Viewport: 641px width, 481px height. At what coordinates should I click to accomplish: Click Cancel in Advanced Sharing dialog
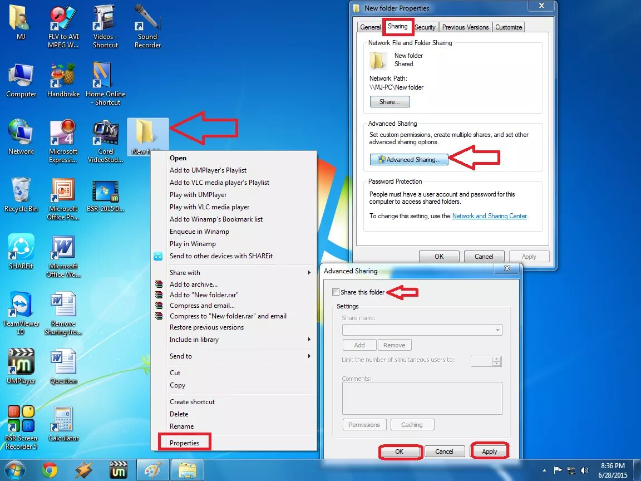pyautogui.click(x=445, y=451)
